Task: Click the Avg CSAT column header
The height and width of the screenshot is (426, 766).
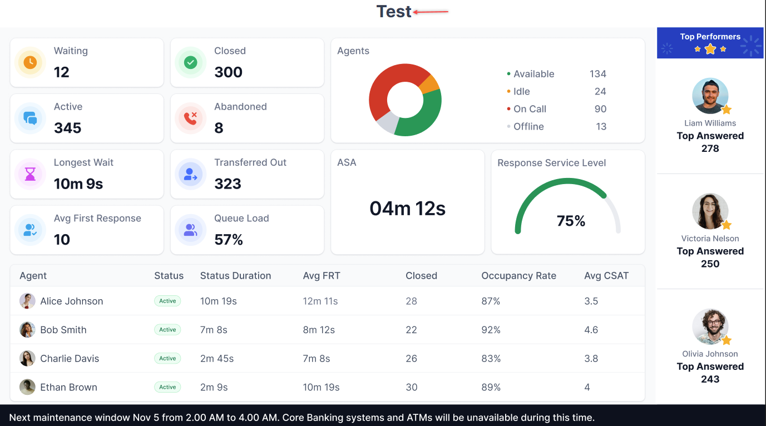Action: 606,276
